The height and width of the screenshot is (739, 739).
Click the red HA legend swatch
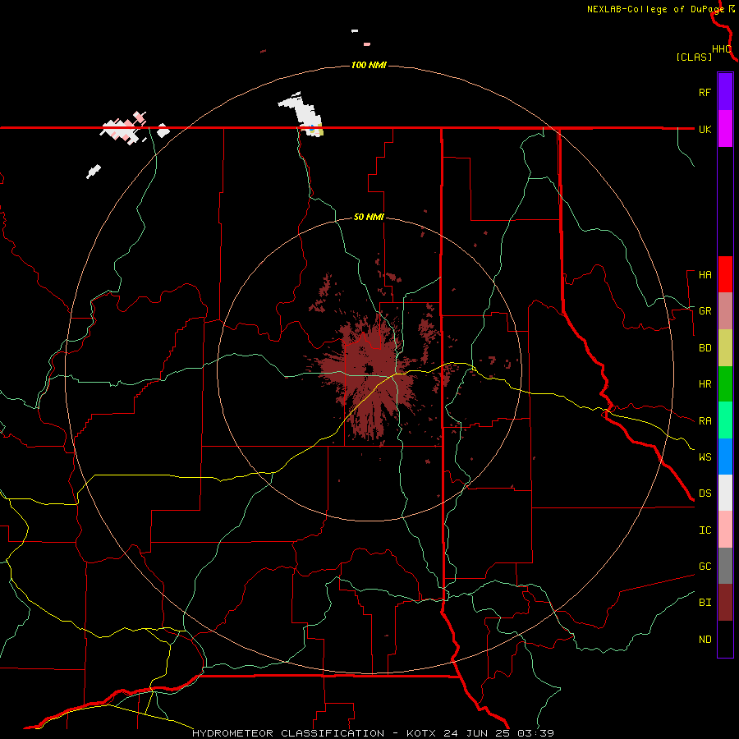725,274
